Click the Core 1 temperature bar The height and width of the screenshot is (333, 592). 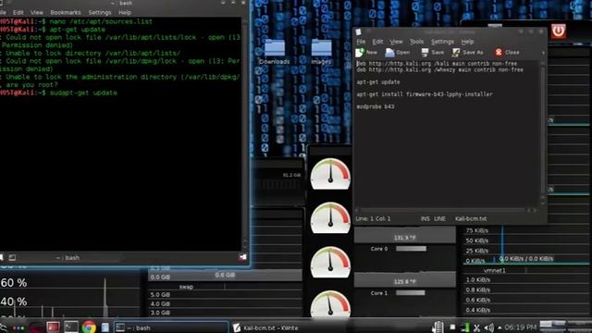point(410,292)
